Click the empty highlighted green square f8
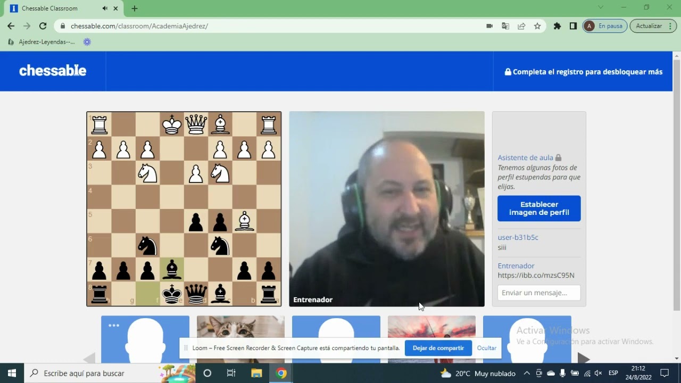 (147, 294)
